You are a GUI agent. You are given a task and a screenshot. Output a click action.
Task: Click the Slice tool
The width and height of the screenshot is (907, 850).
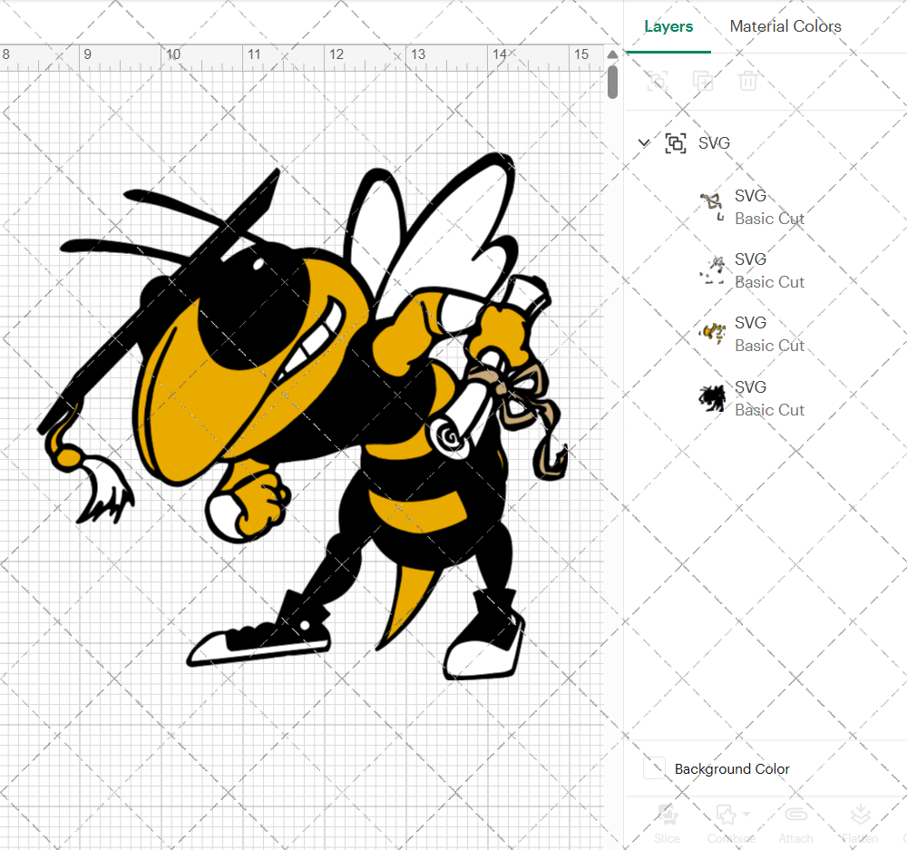pos(667,824)
